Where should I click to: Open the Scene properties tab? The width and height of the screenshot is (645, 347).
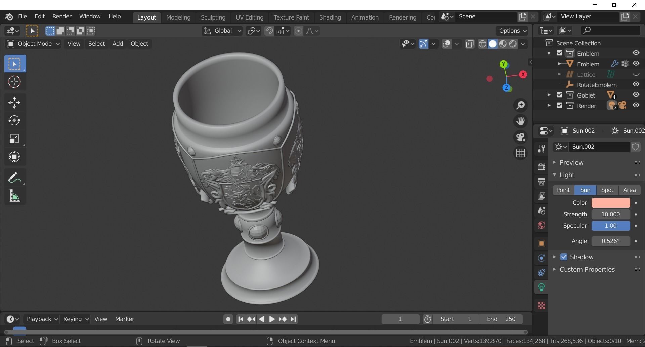click(x=541, y=210)
